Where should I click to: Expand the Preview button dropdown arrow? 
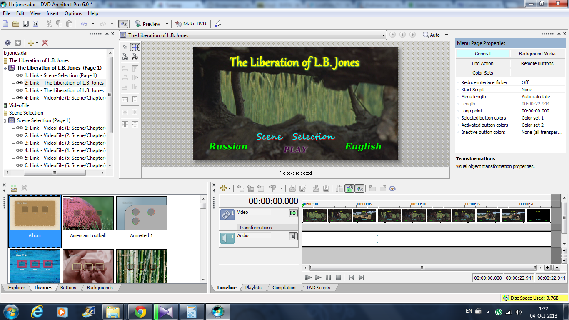click(x=167, y=24)
